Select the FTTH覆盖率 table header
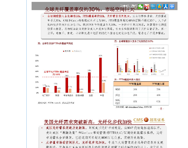The width and height of the screenshot is (188, 148). tap(135, 84)
